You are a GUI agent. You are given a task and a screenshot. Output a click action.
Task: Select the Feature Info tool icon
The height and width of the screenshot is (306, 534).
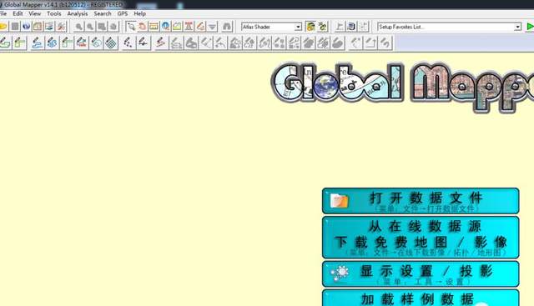point(165,27)
